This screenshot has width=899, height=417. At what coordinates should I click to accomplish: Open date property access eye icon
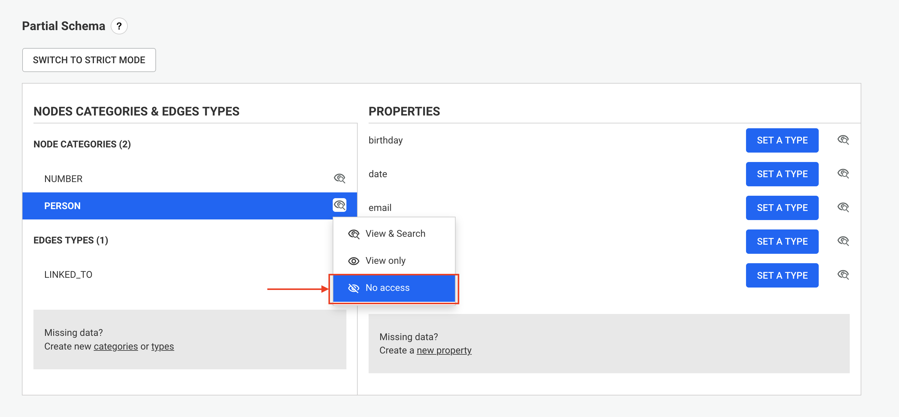843,174
